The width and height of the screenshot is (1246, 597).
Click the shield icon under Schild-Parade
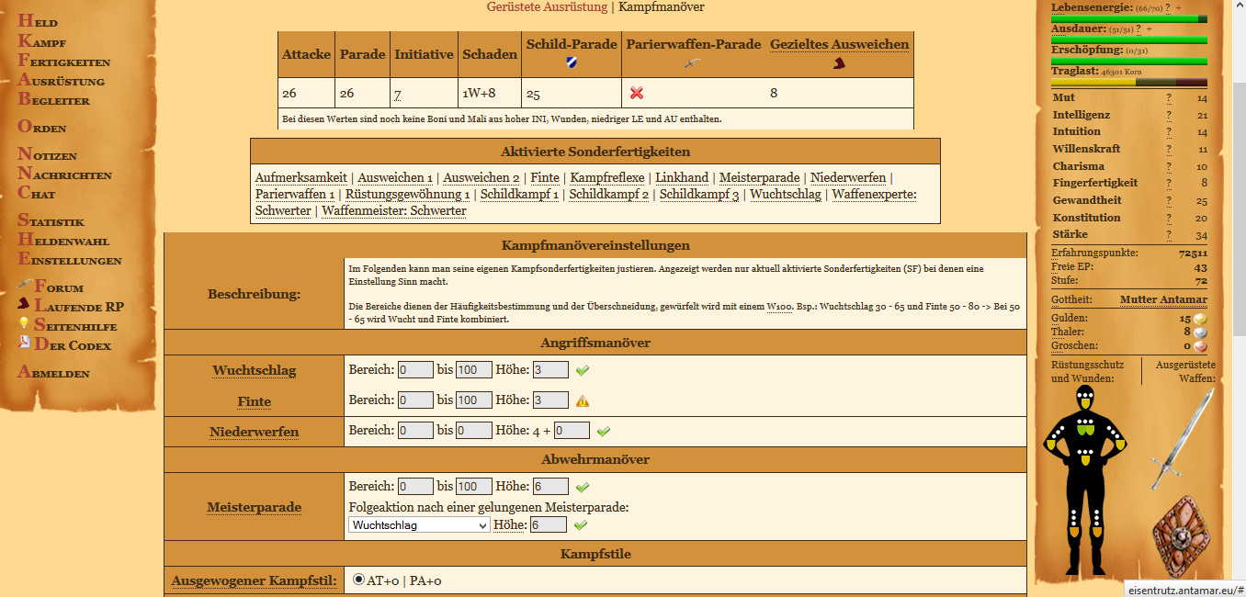tap(572, 63)
